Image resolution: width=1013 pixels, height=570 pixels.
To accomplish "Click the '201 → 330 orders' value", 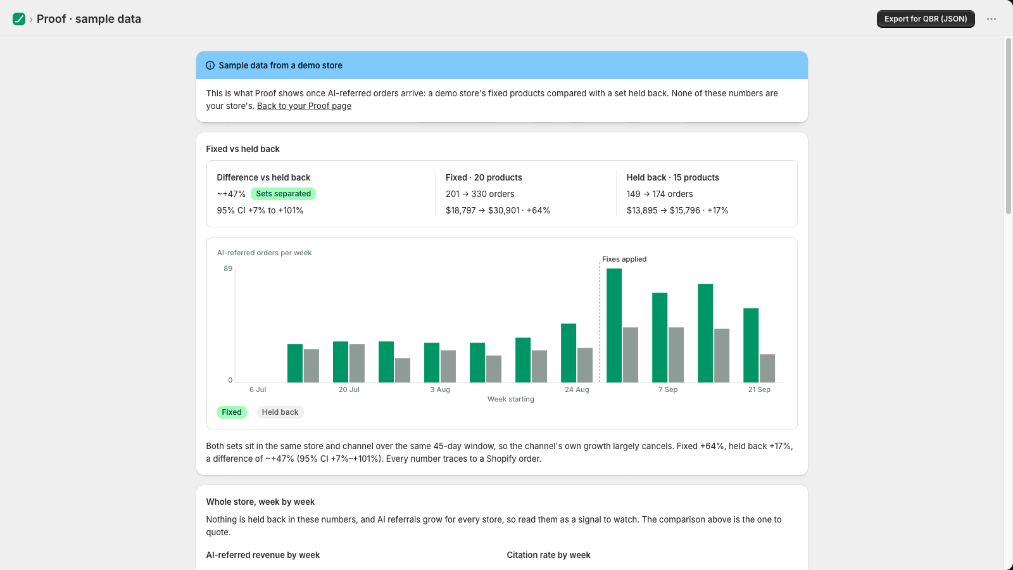I will (x=480, y=194).
